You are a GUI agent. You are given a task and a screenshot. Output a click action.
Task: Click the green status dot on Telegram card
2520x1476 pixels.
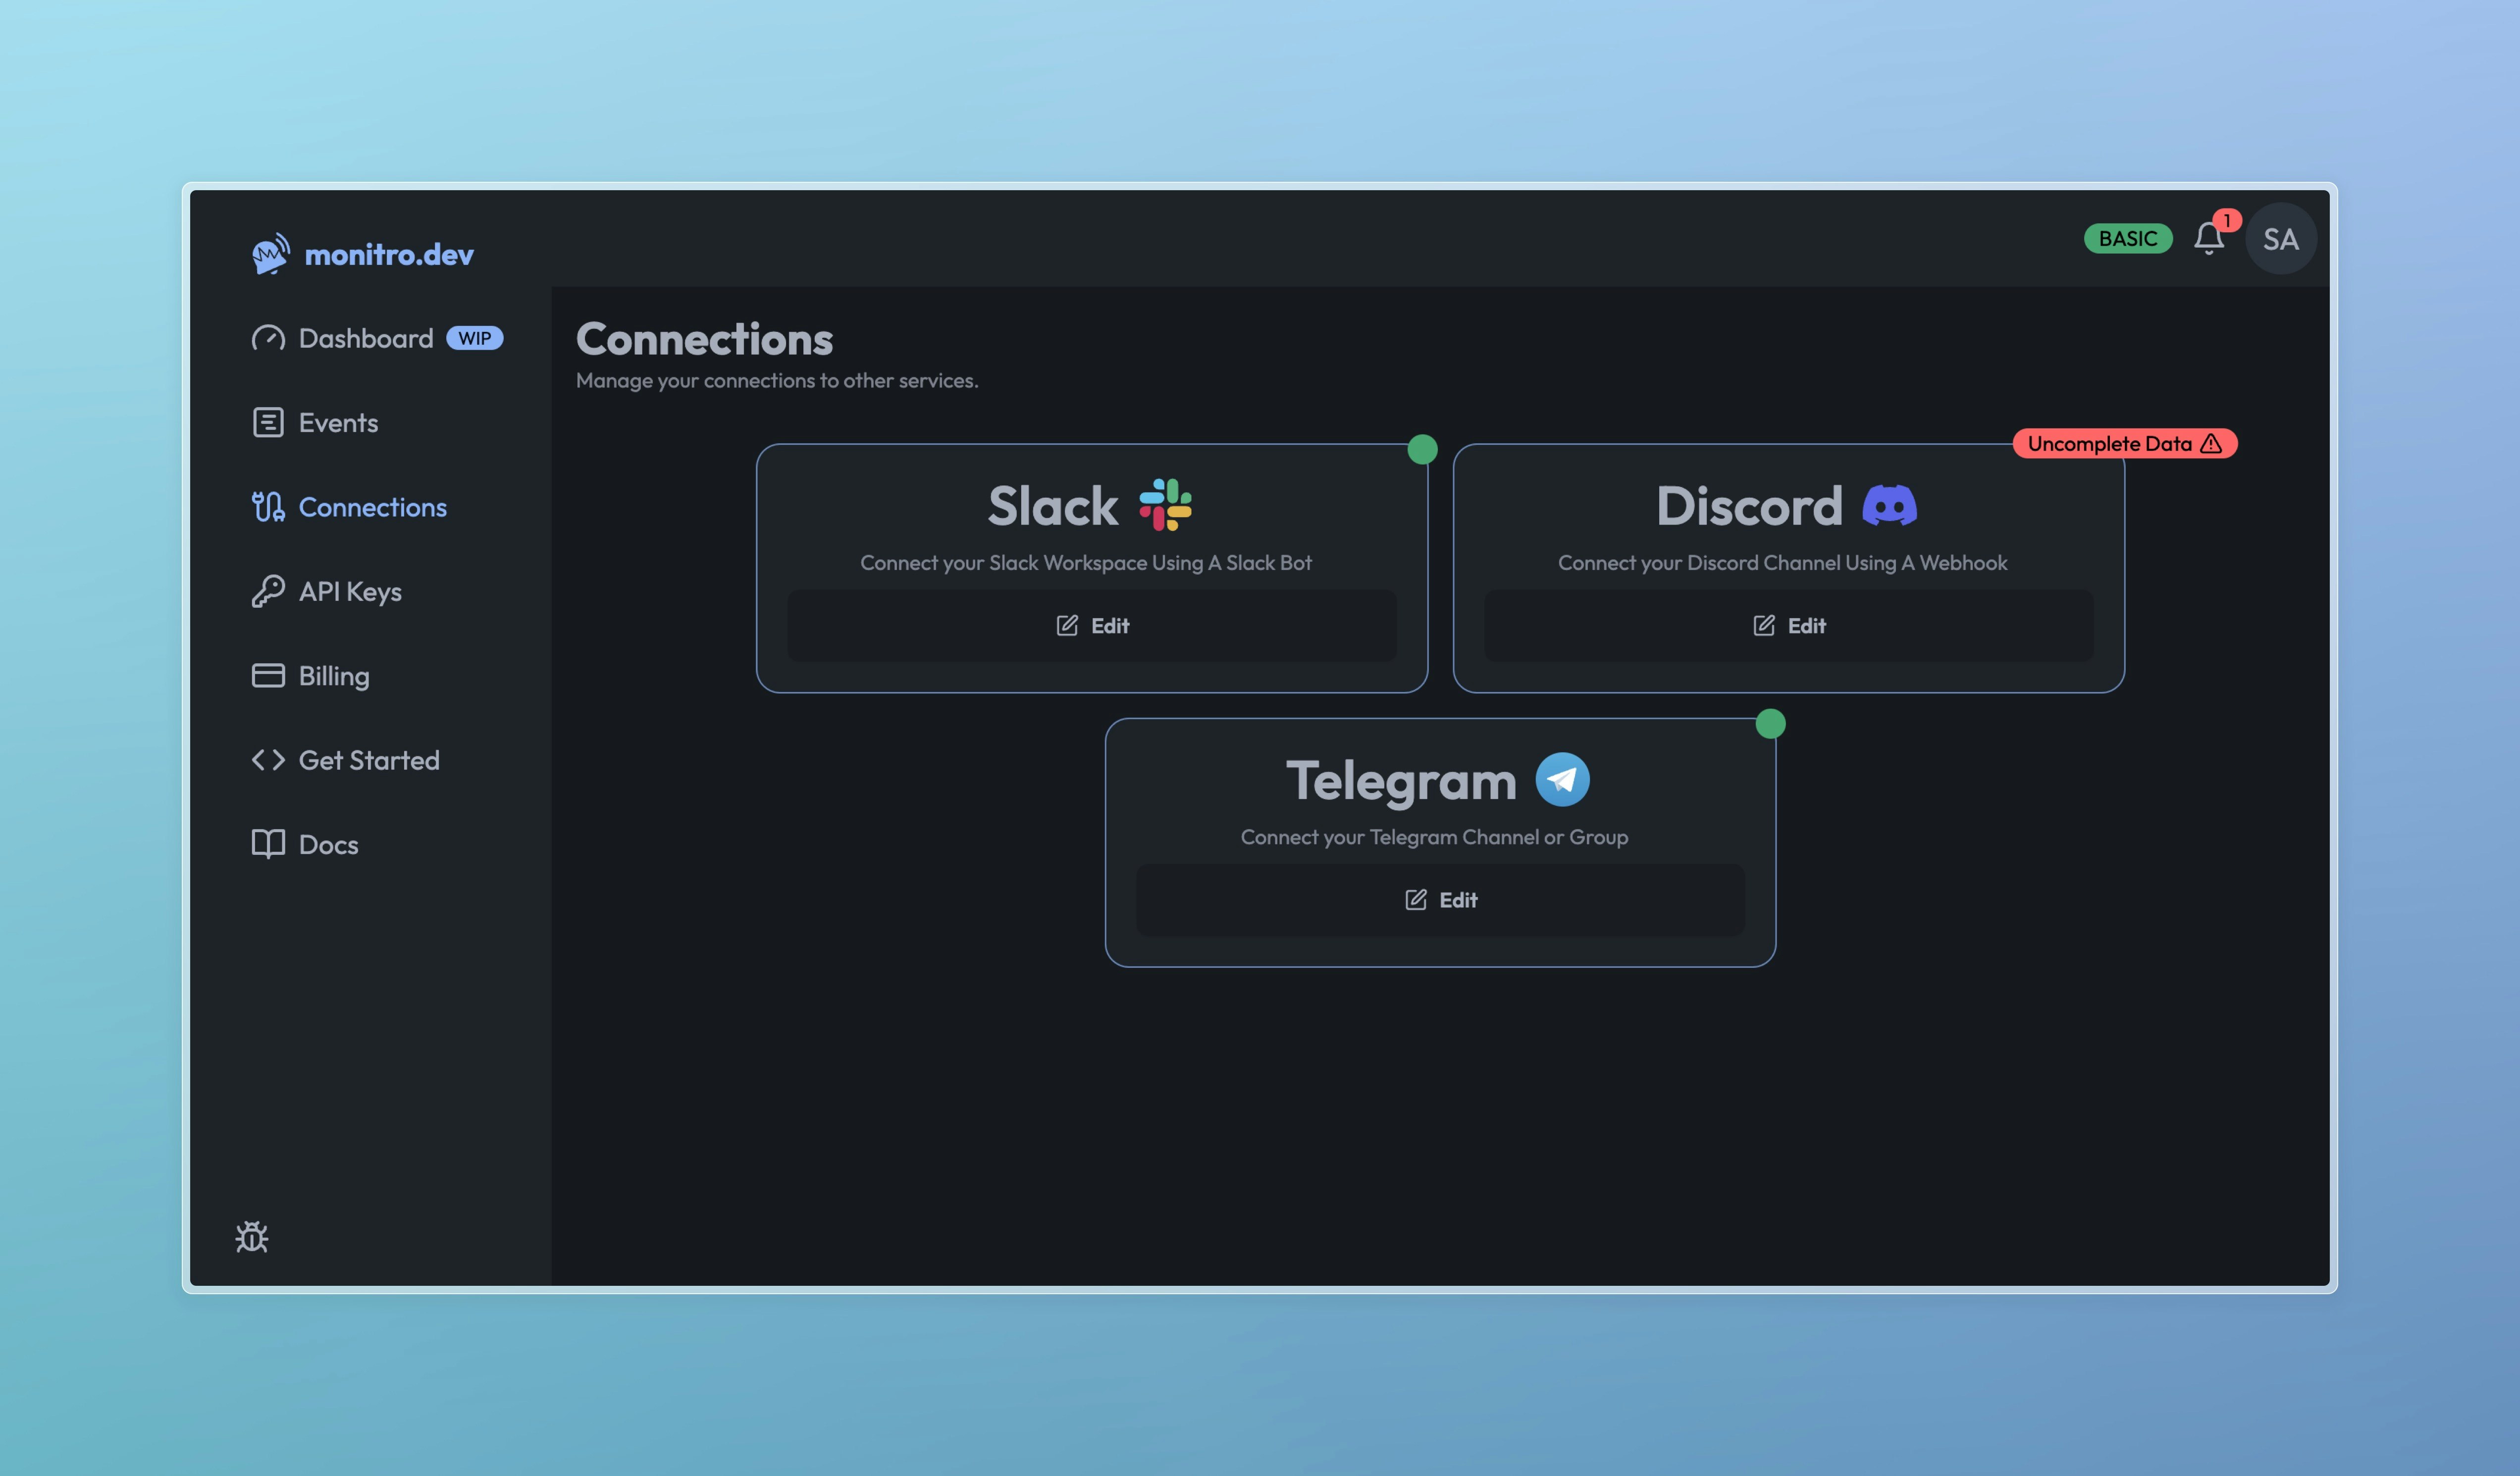click(1771, 723)
